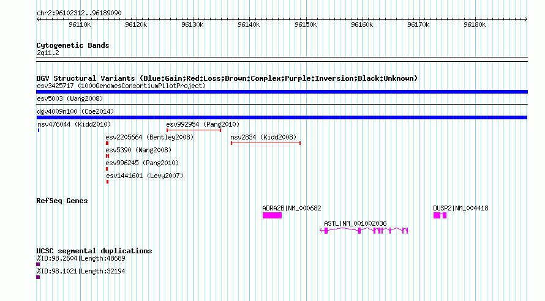Click the Cytogenetic Bands track title
Viewport: 545px width, 301px height.
pyautogui.click(x=73, y=45)
